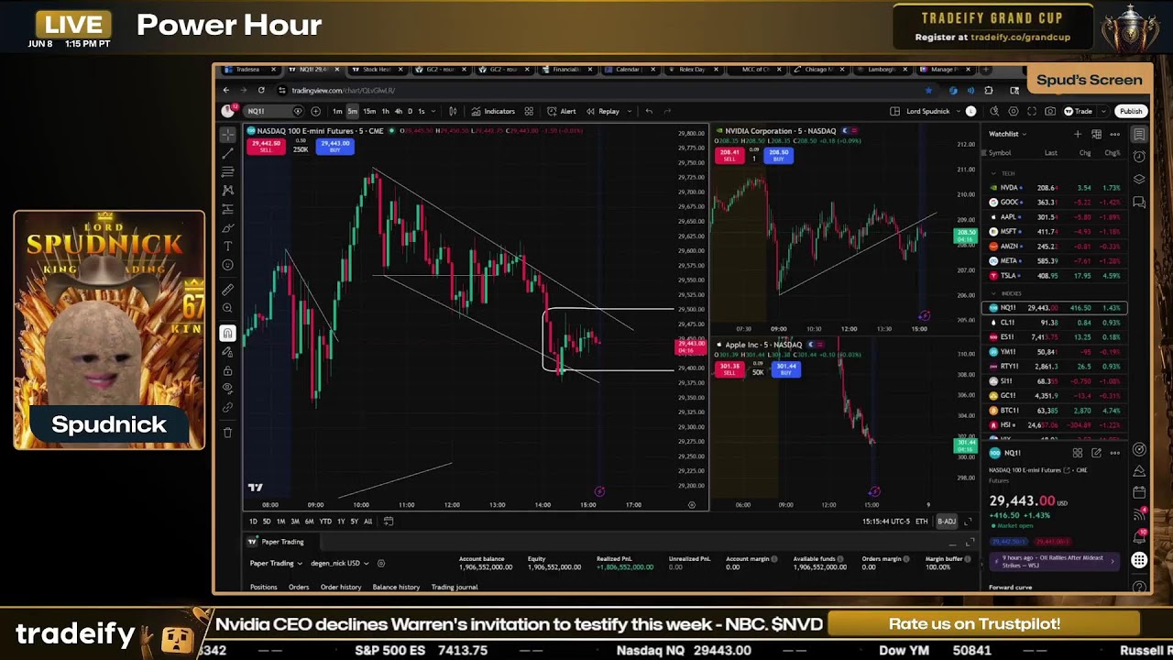Screen dimensions: 1173x660
Task: Toggle lock all drawings
Action: click(228, 370)
